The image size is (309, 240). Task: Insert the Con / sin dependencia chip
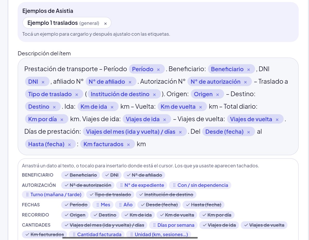pos(200,185)
